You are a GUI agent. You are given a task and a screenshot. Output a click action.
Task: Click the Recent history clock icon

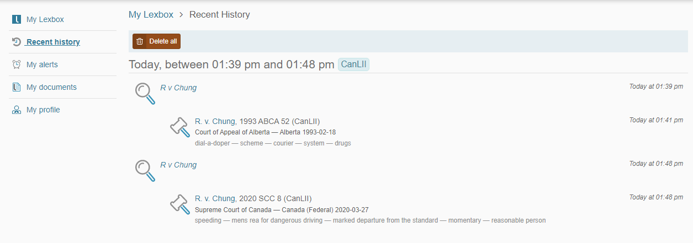pyautogui.click(x=17, y=42)
